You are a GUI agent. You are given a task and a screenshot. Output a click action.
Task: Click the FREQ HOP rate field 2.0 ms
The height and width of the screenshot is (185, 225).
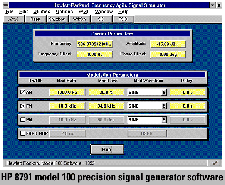click(x=67, y=133)
